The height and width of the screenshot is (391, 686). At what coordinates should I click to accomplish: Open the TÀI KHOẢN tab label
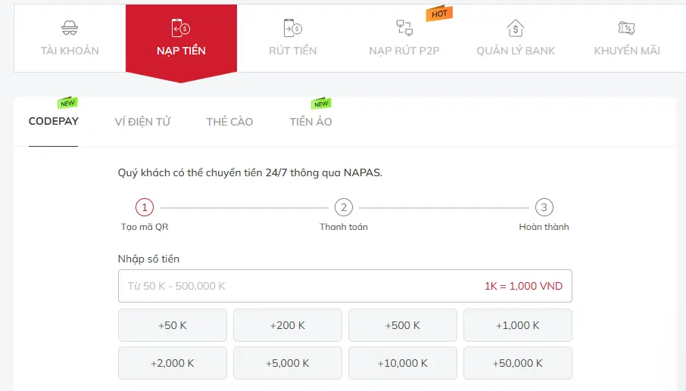pos(70,51)
